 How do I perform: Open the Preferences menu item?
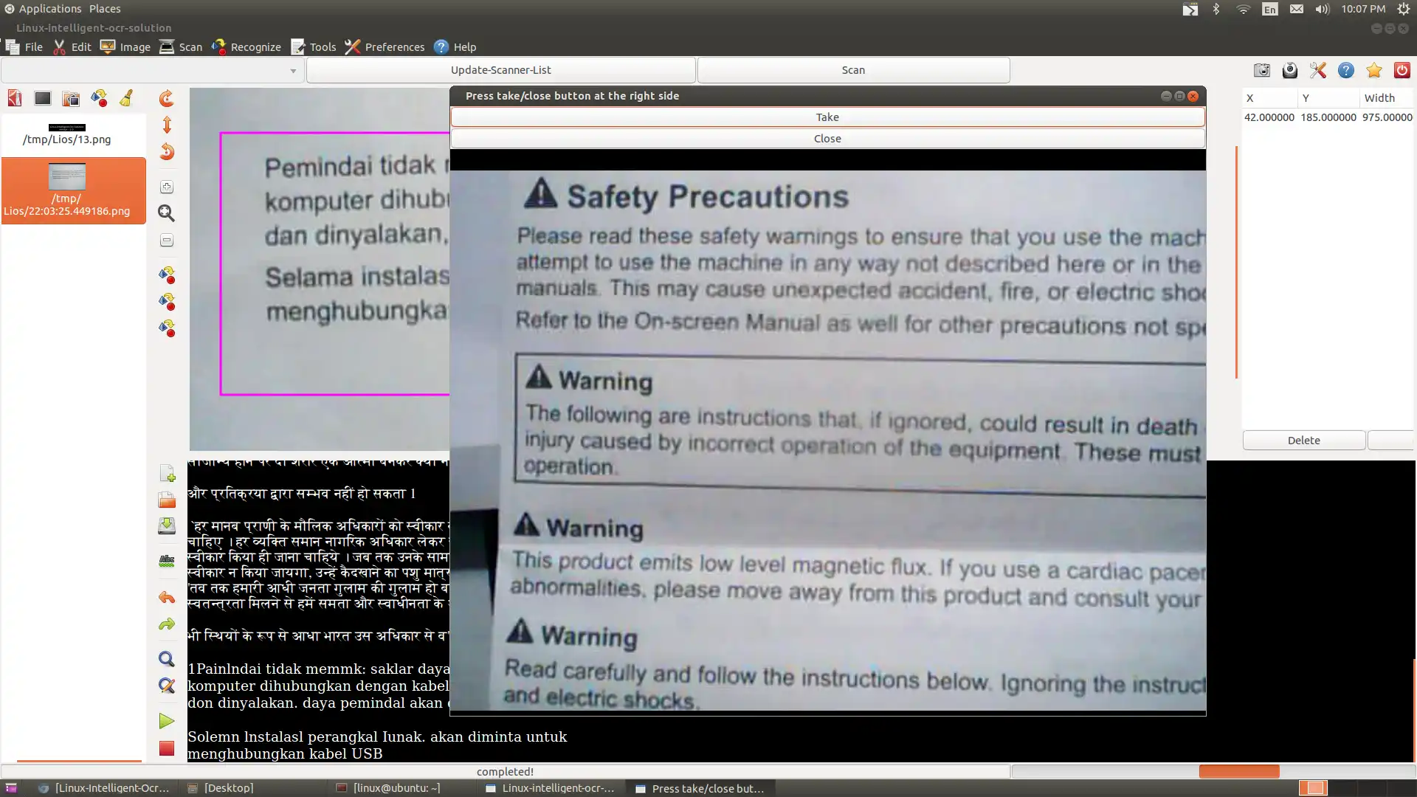(394, 46)
